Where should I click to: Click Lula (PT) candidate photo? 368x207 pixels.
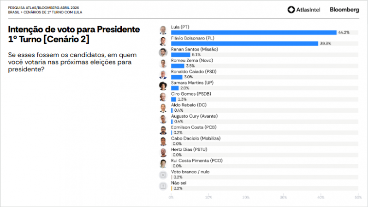[x=163, y=30]
